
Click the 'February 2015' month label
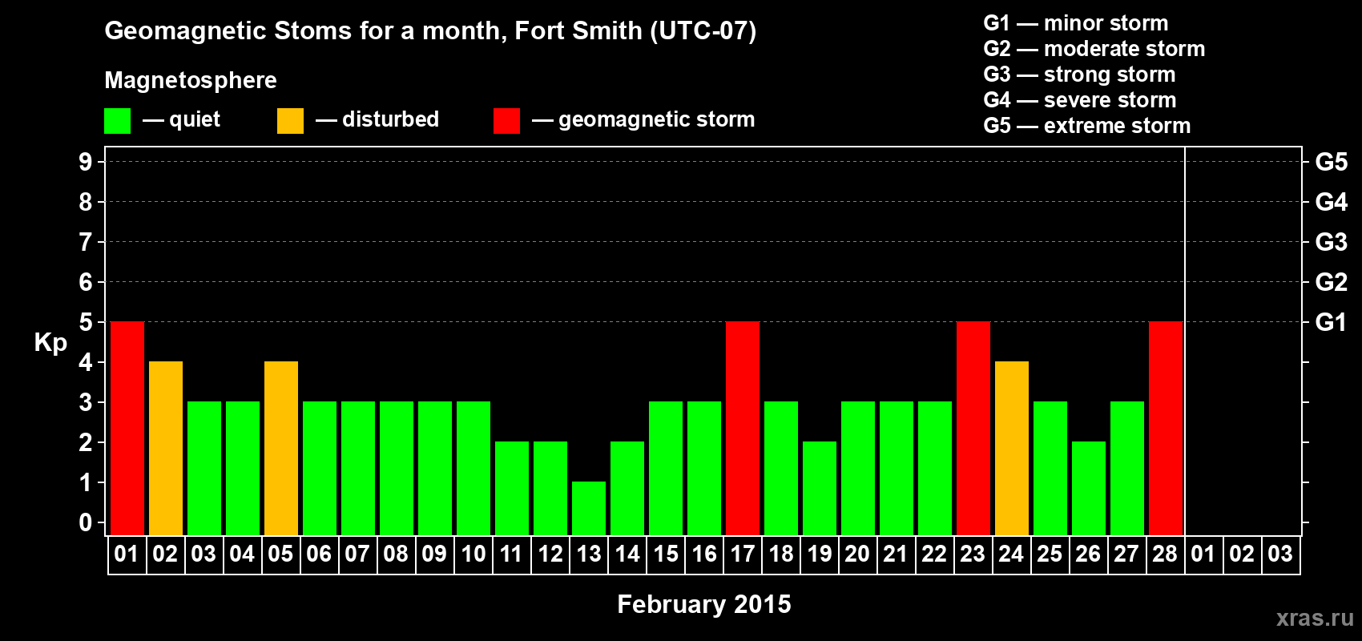coord(704,604)
